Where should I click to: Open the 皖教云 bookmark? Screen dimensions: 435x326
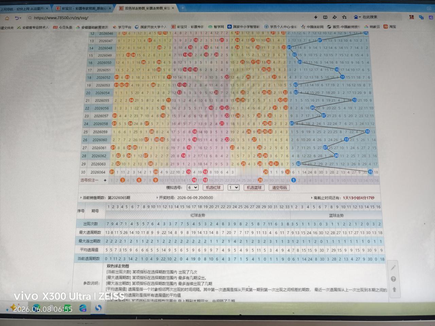(372, 26)
